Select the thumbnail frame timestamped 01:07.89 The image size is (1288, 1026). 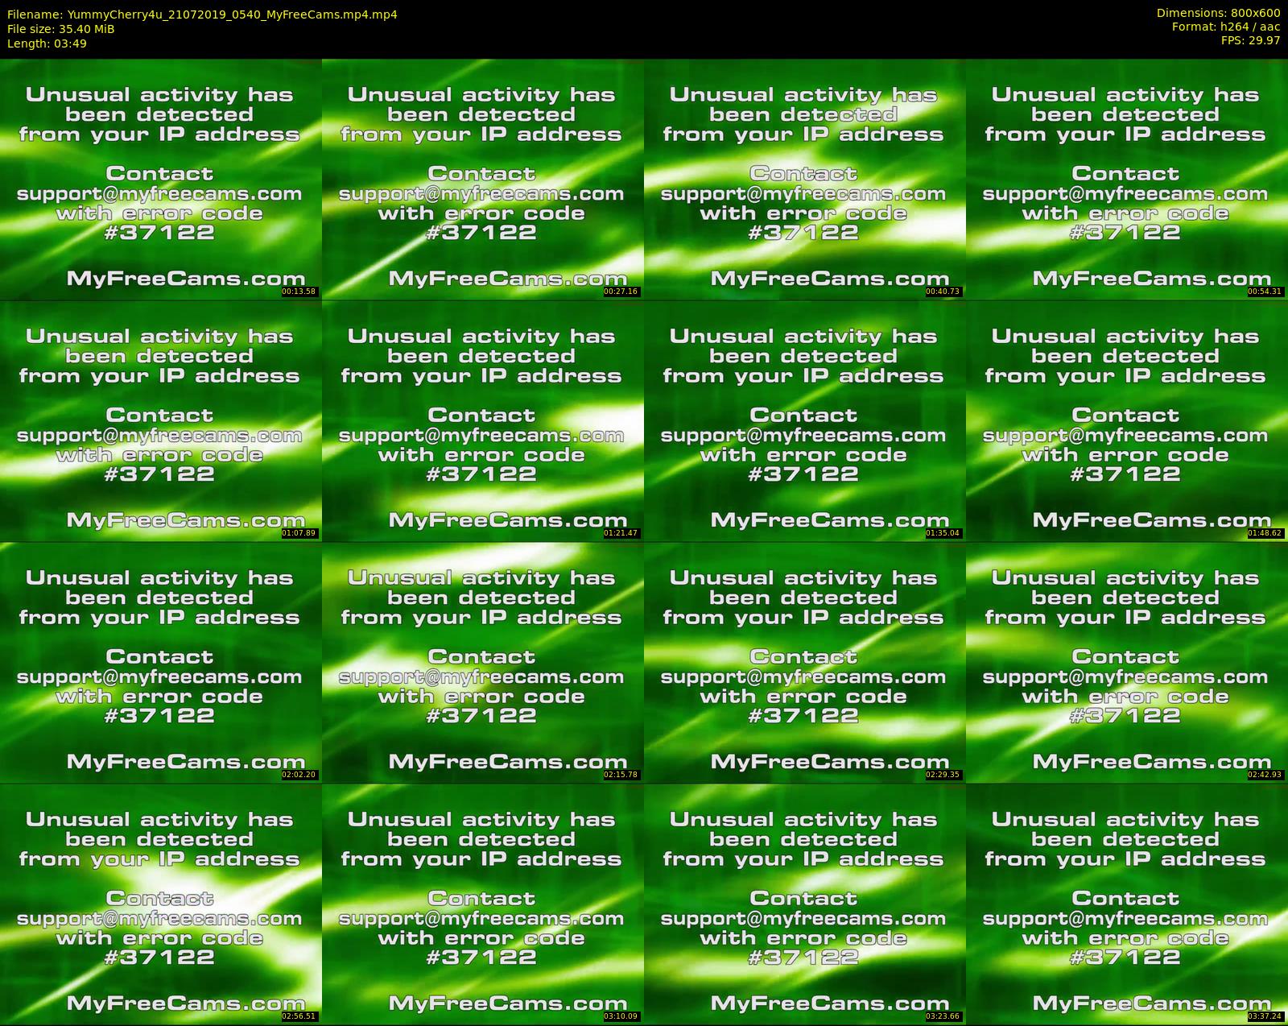tap(161, 420)
